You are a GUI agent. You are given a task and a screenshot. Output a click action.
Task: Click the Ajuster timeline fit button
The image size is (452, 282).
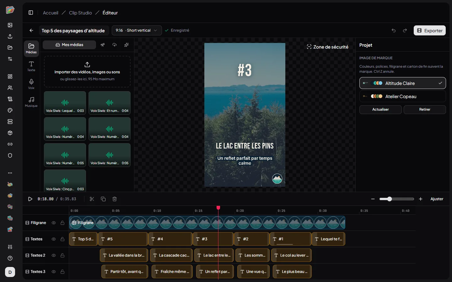coord(437,199)
